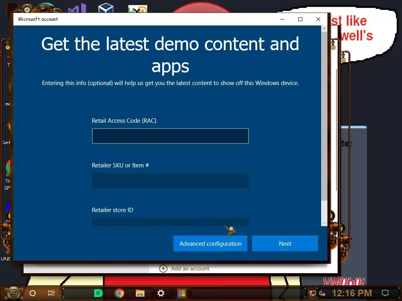402x301 pixels.
Task: Maximize the Microsoft account window
Action: pyautogui.click(x=300, y=19)
